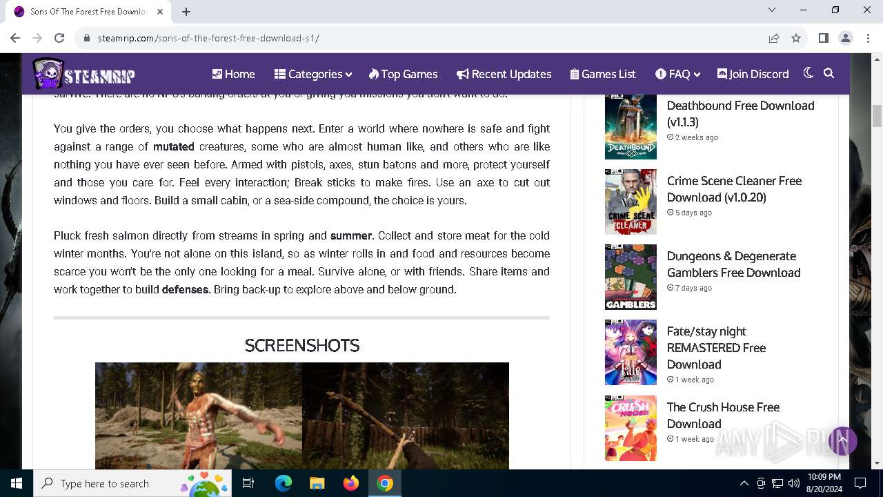
Task: Go back to previous page
Action: point(16,38)
